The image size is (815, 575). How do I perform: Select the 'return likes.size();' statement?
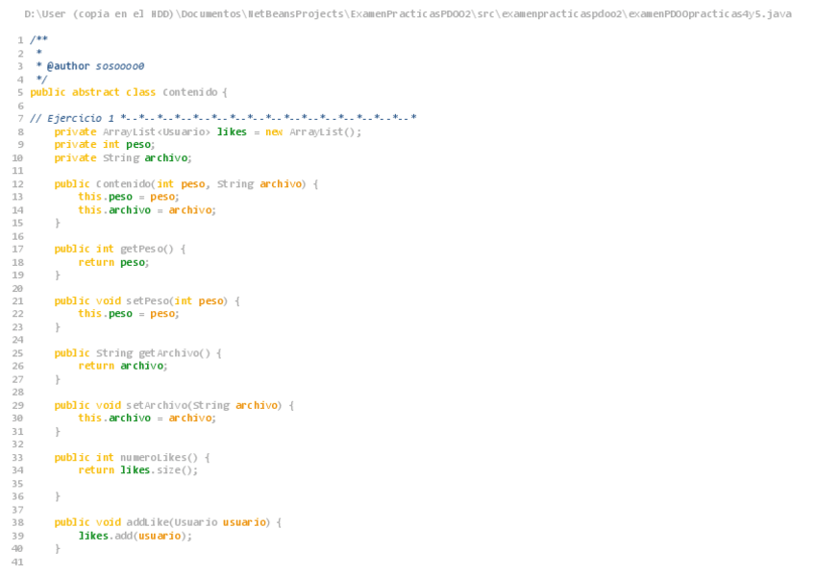(138, 470)
